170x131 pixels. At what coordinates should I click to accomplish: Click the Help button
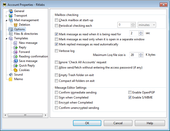coord(150,123)
